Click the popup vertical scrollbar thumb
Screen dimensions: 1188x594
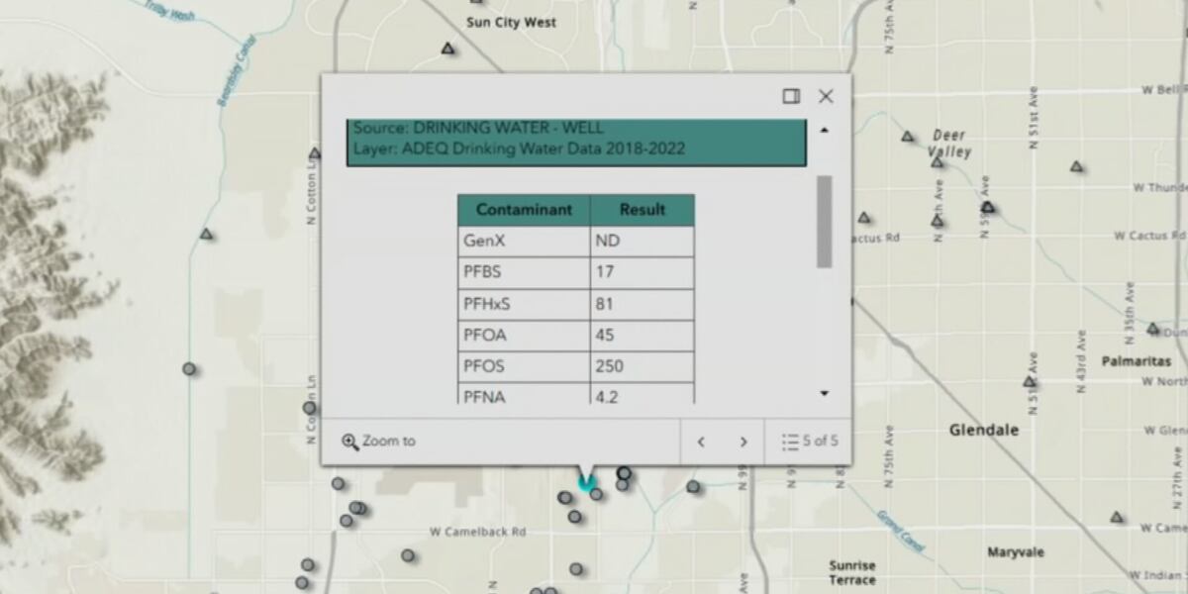824,222
